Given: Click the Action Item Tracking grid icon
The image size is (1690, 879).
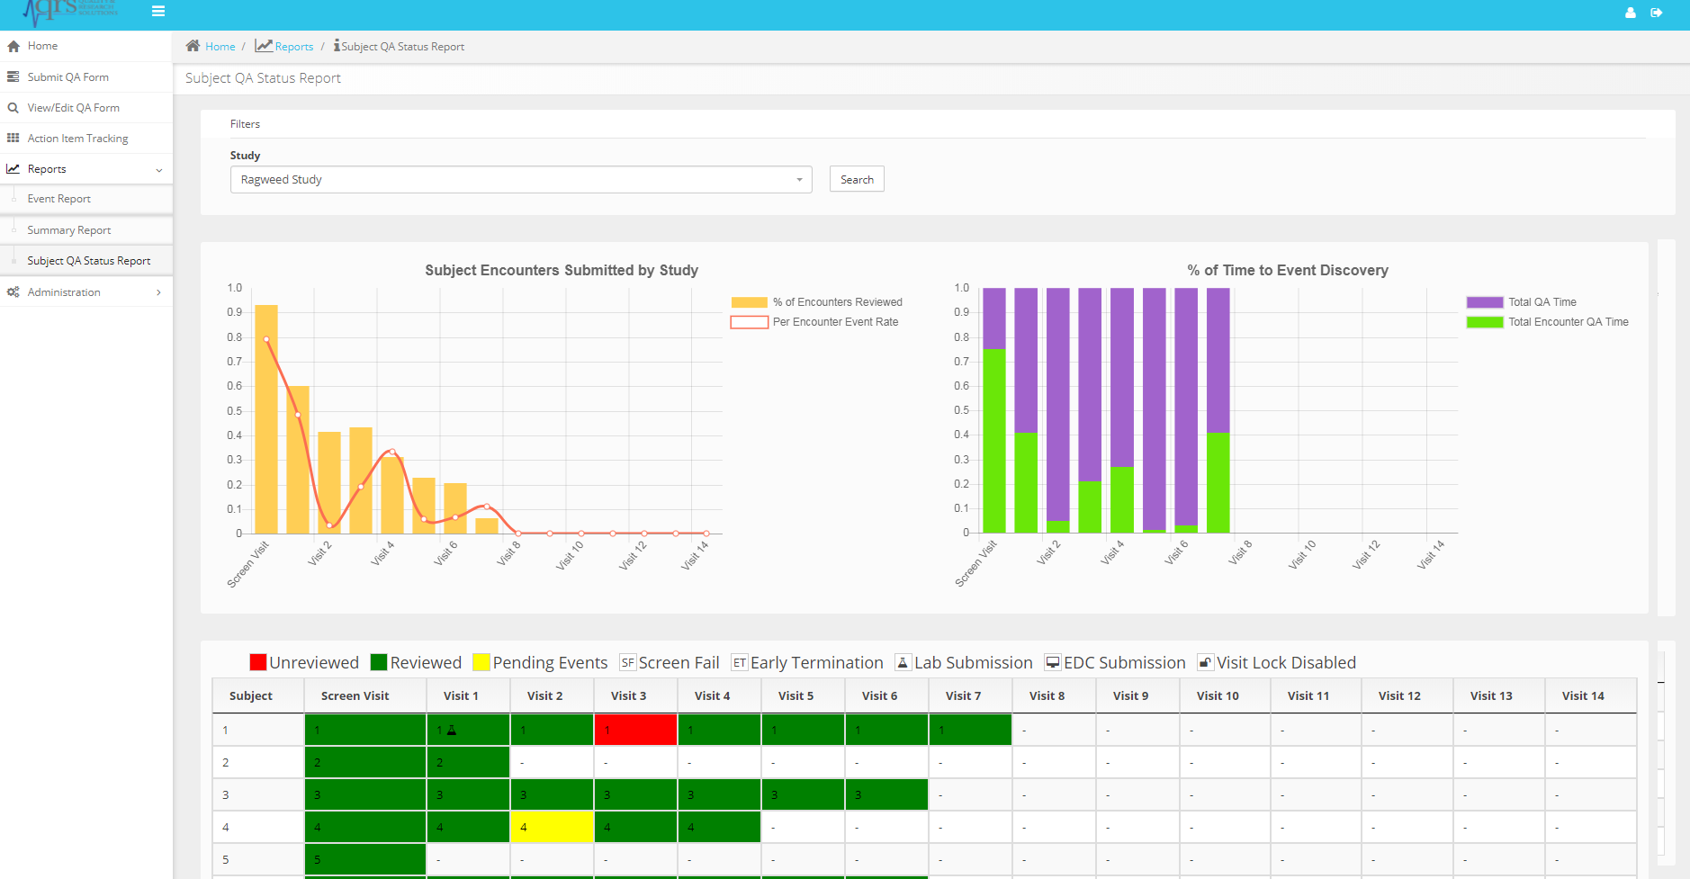Looking at the screenshot, I should (13, 139).
